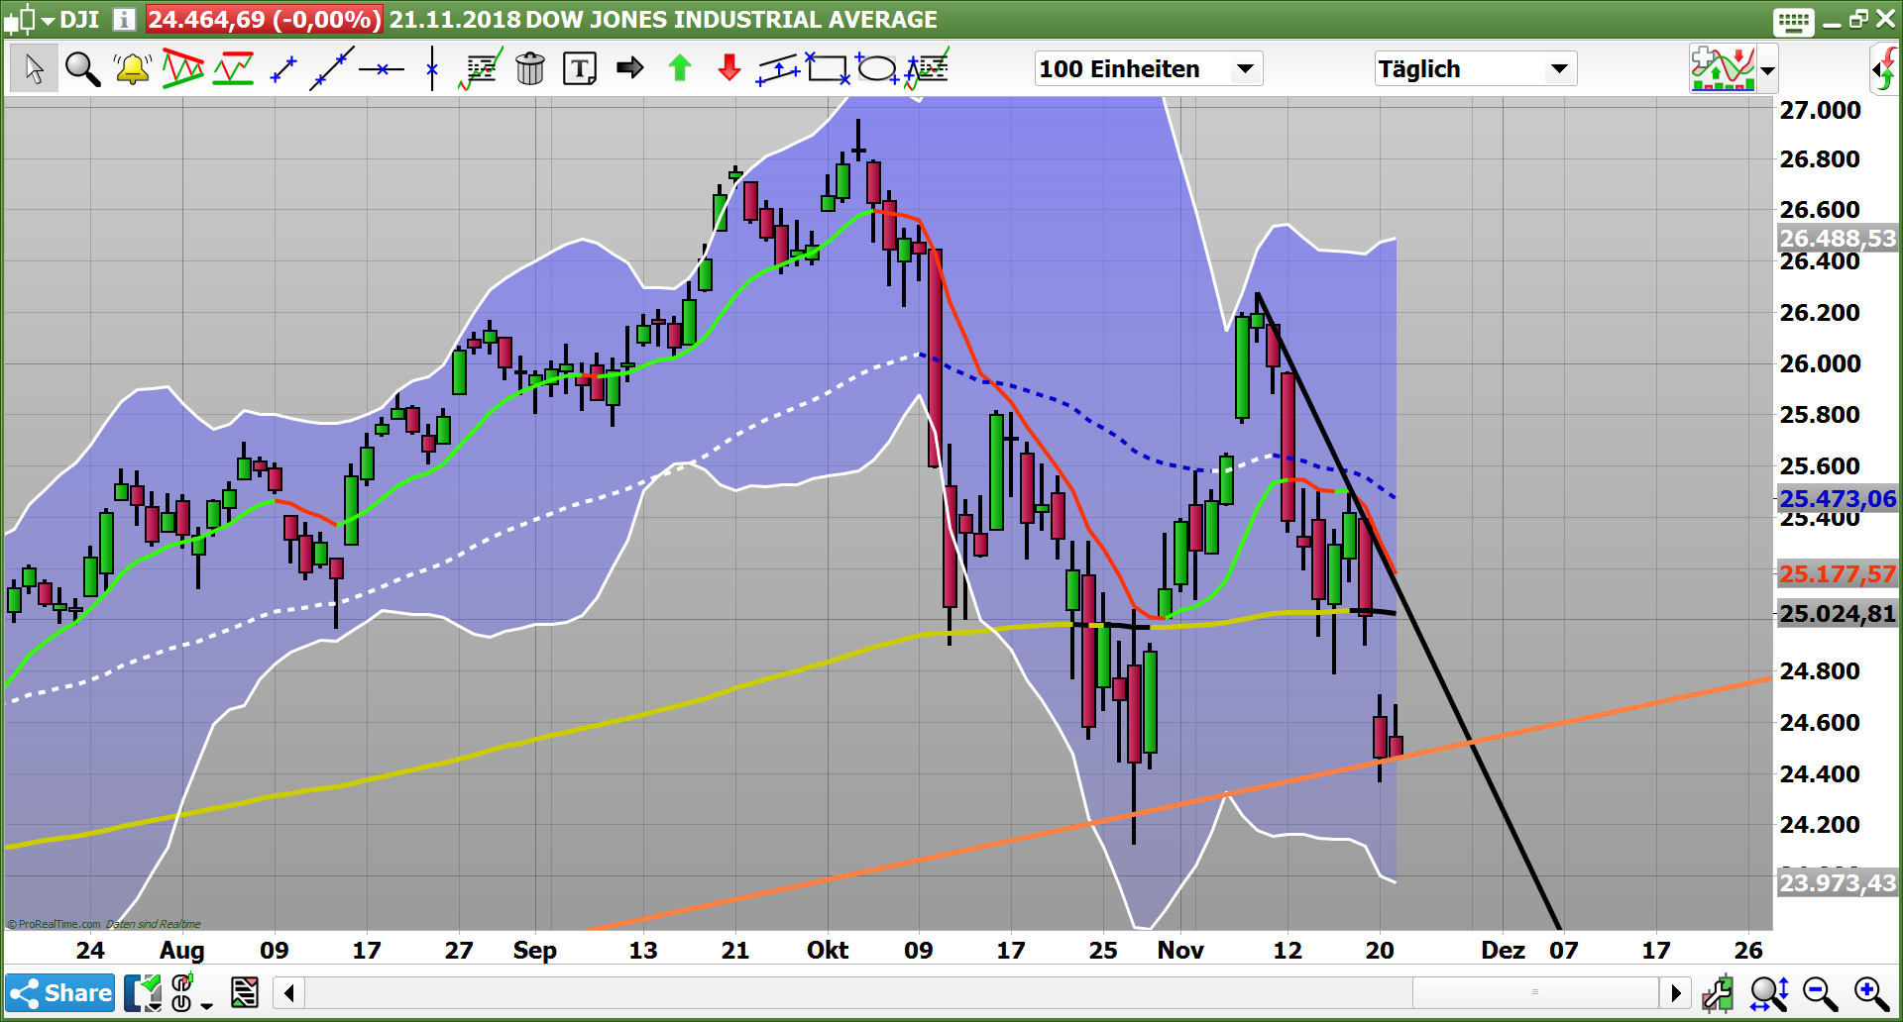Click the DJI ticker symbol in title

[79, 20]
